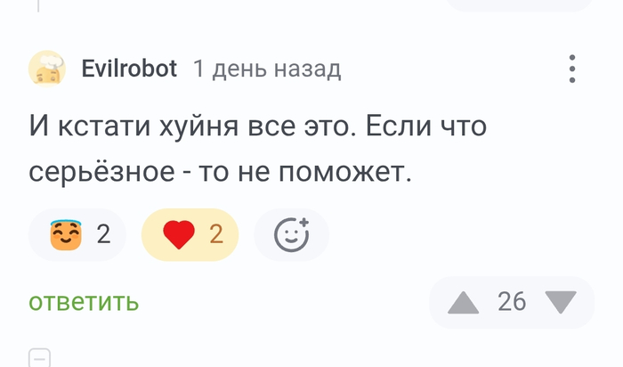
Task: Collapse the comment thread with the minus box
Action: (40, 357)
